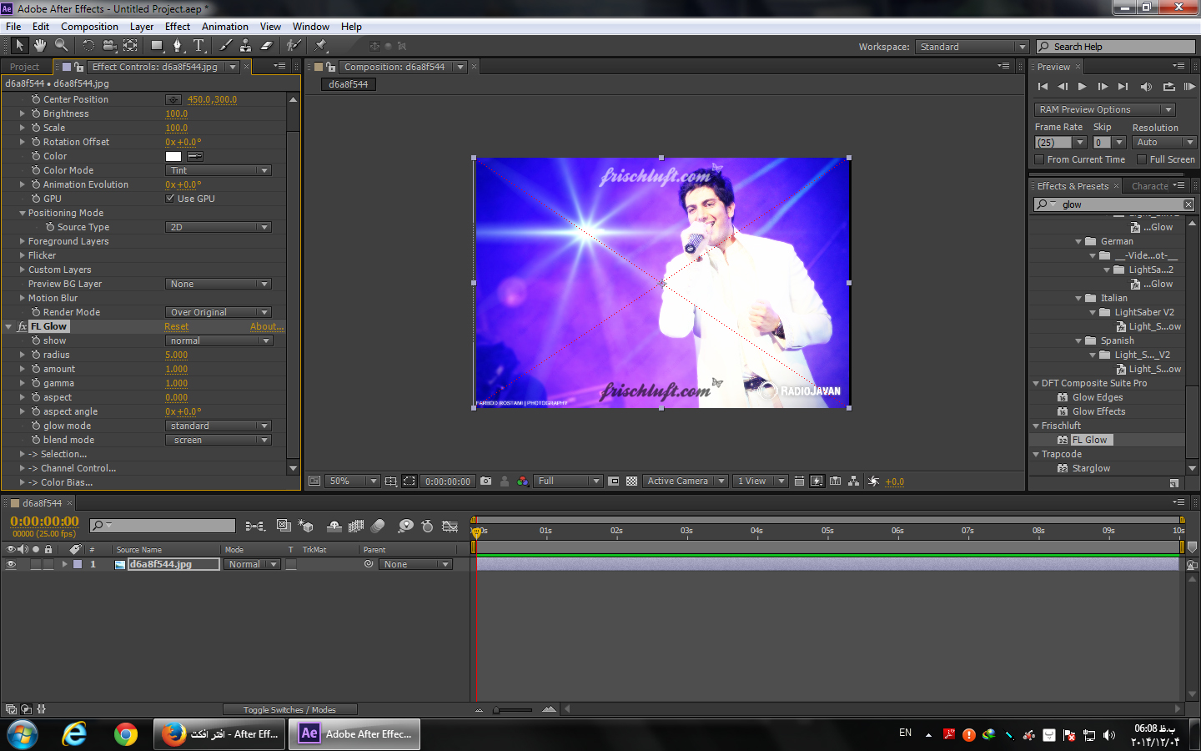Select the Rotation tool
Image resolution: width=1201 pixels, height=751 pixels.
point(88,46)
